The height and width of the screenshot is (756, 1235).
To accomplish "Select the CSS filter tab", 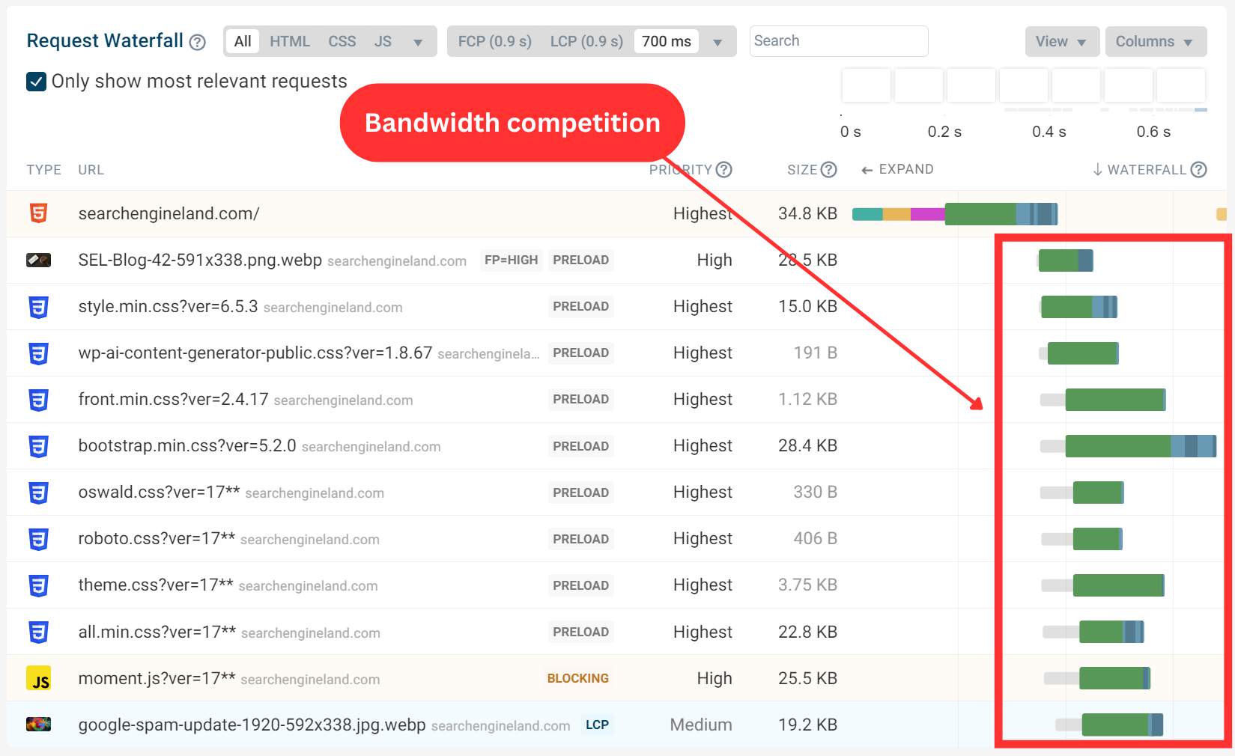I will [342, 41].
